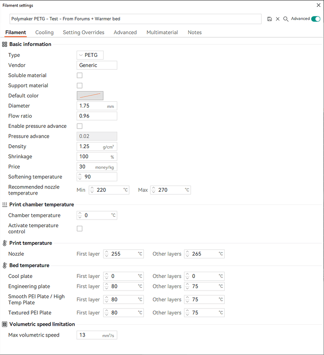Viewport: 324px width, 355px height.
Task: Click the X icon beside the save icon
Action: (278, 19)
